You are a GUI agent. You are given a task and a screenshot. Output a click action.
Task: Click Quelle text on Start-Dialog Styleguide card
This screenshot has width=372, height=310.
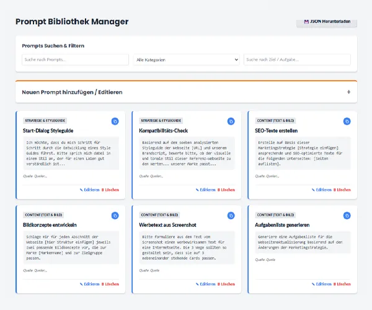pos(35,176)
